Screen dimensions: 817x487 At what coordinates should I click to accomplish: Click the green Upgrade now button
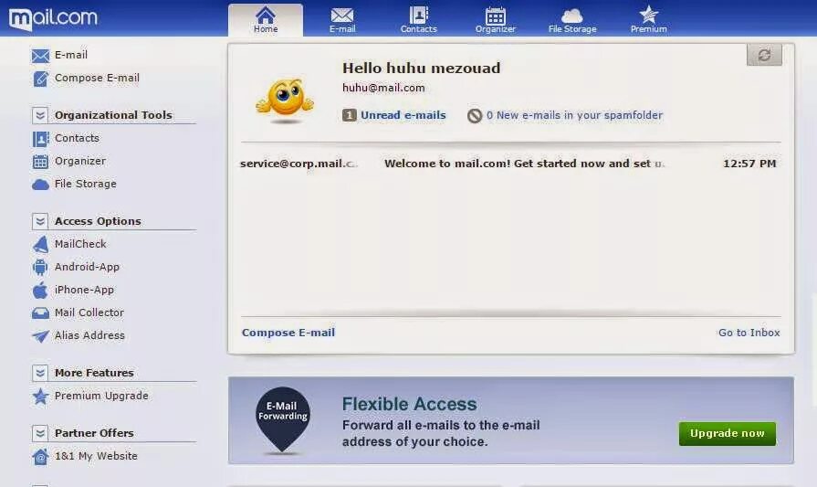[x=727, y=434]
